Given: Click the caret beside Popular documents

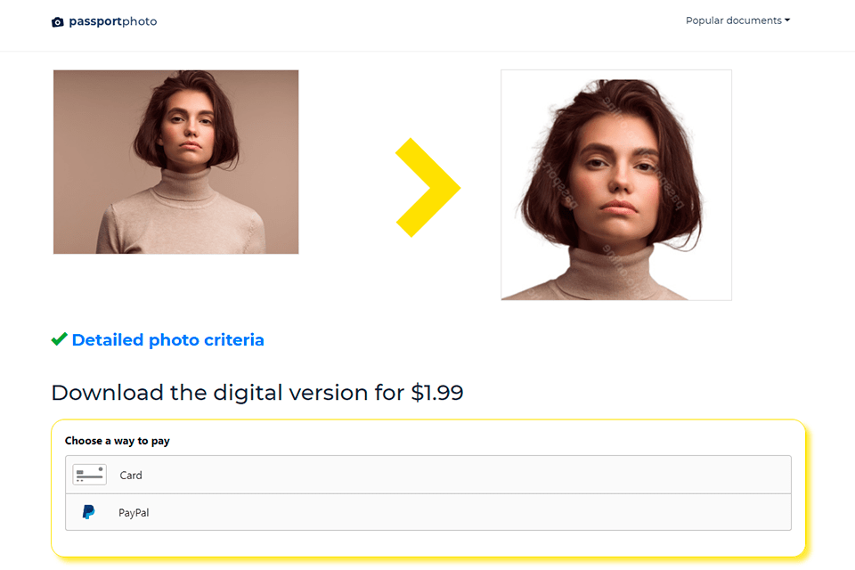Looking at the screenshot, I should click(x=787, y=20).
